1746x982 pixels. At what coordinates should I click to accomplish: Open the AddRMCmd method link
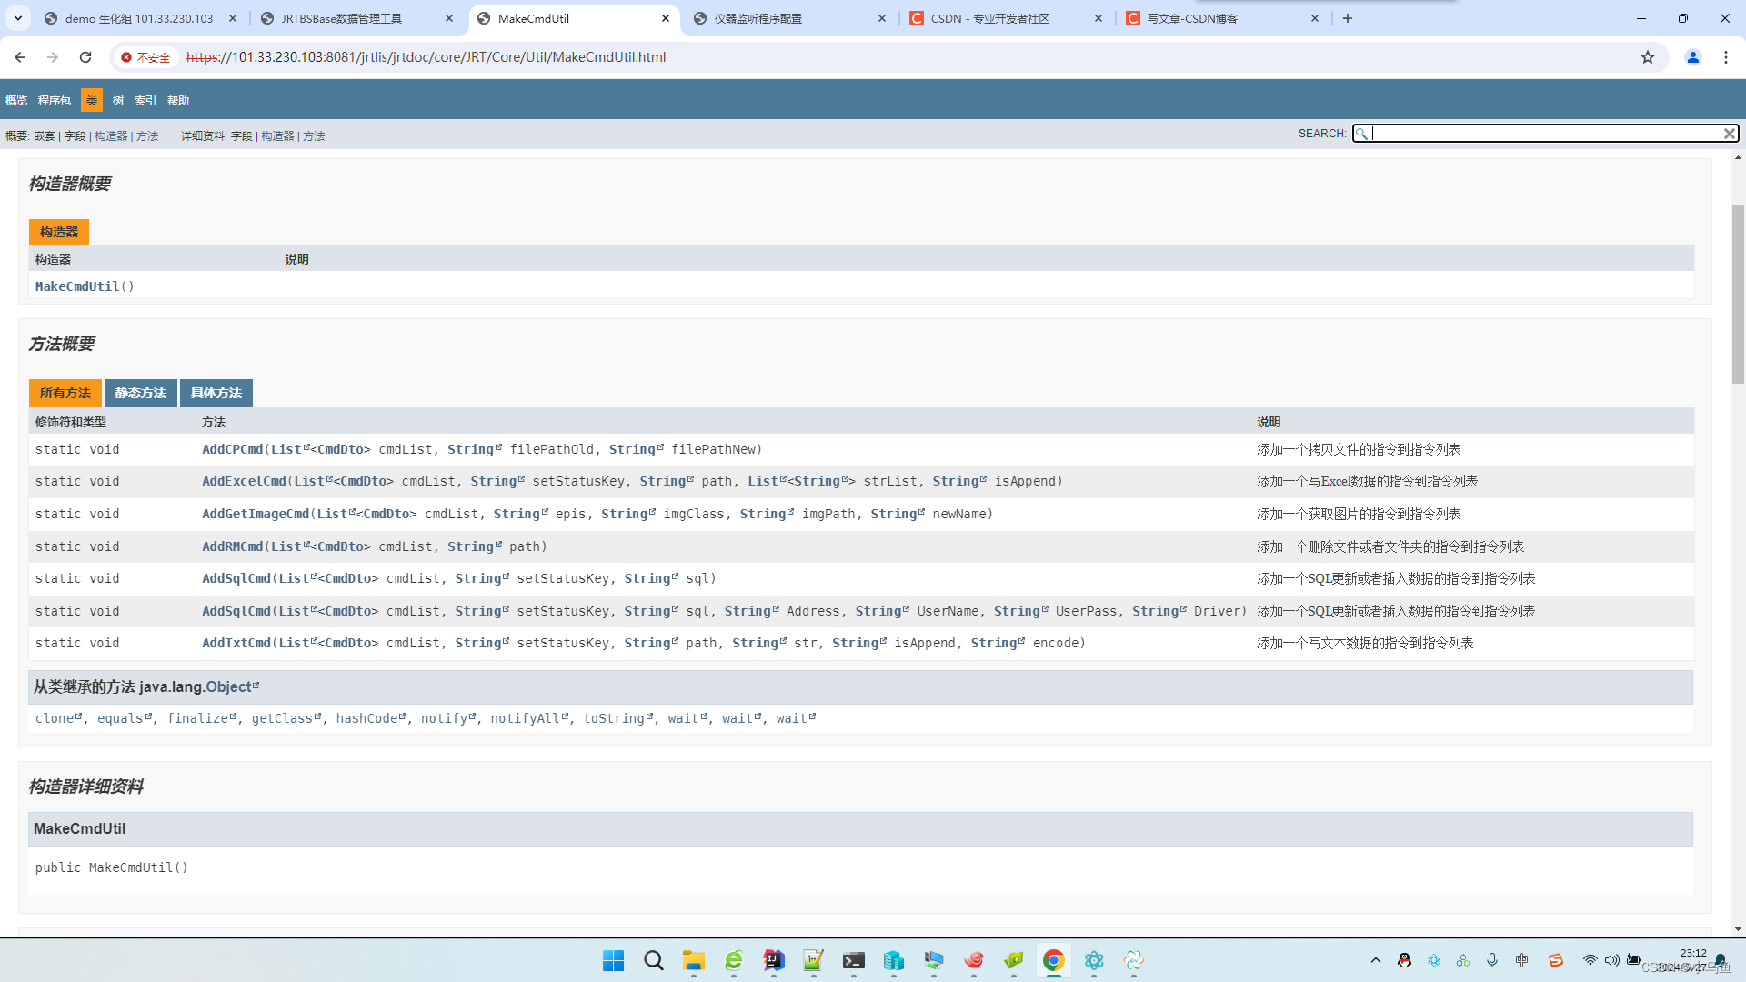point(233,546)
